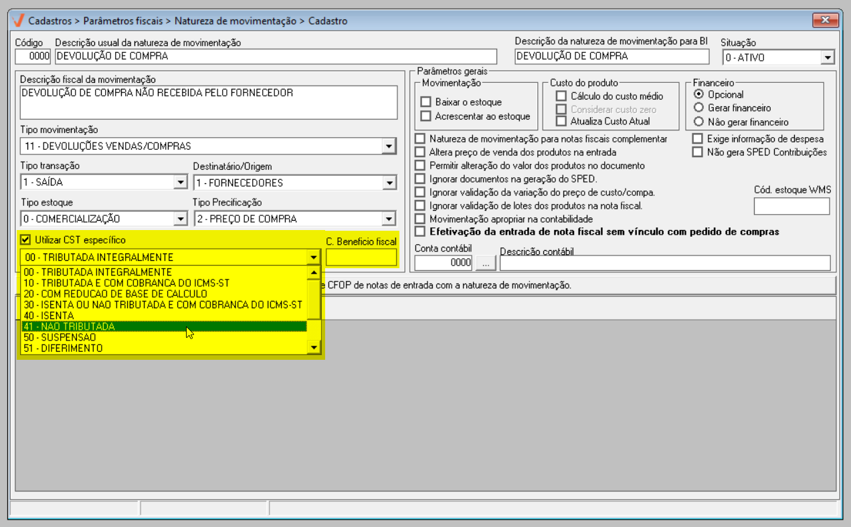The image size is (851, 527).
Task: Open the Tipo movimentação dropdown
Action: tap(389, 146)
